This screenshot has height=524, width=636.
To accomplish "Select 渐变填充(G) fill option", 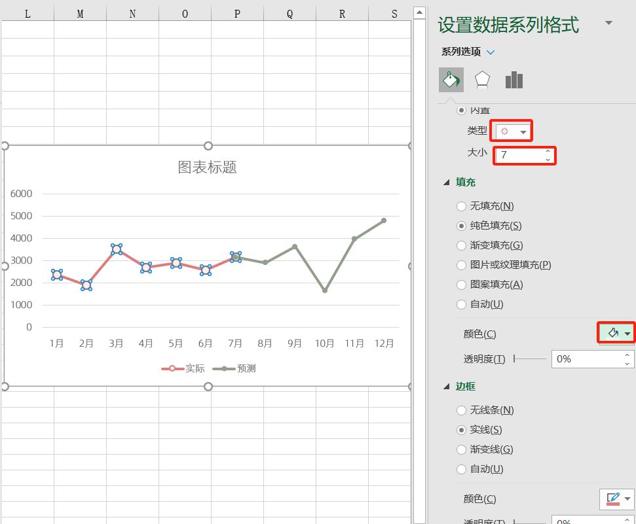I will pyautogui.click(x=489, y=245).
